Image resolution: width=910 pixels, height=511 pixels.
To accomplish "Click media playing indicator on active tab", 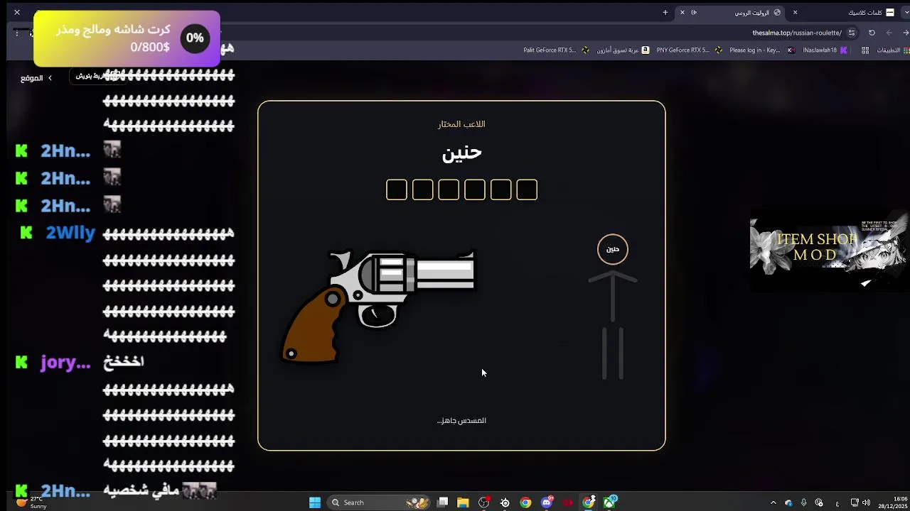I will pyautogui.click(x=694, y=12).
